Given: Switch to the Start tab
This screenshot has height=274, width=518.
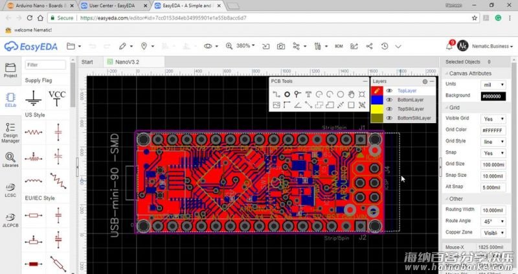Looking at the screenshot, I should click(x=87, y=62).
